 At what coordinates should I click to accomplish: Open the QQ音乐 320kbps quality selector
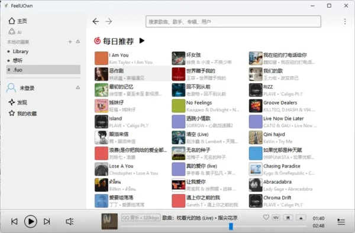pyautogui.click(x=141, y=218)
